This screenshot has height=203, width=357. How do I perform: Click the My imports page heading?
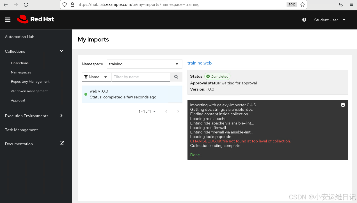93,40
